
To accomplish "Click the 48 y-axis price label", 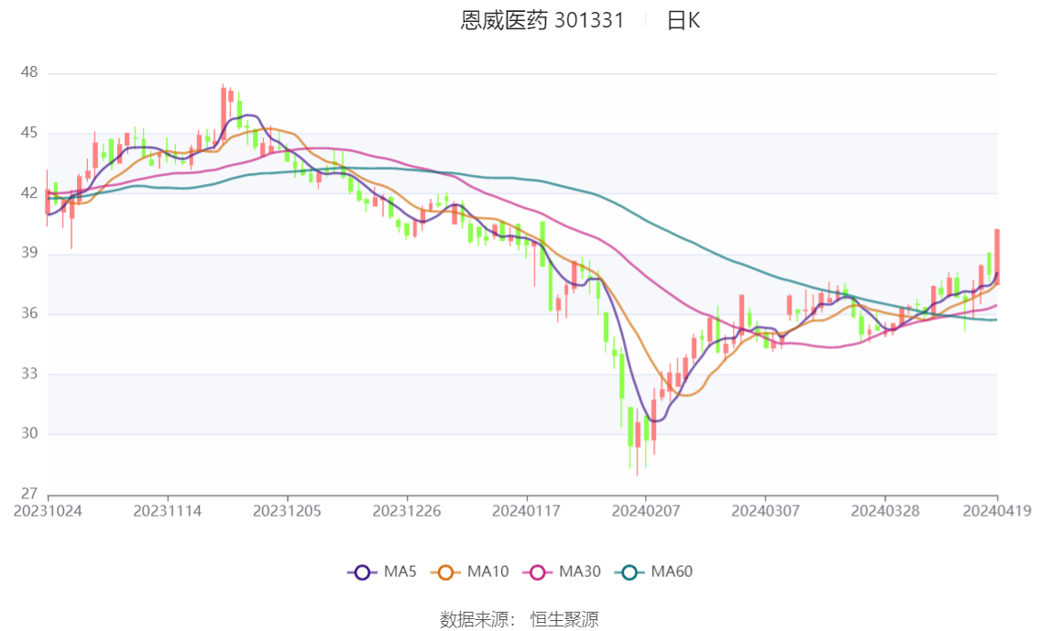I will coord(29,72).
